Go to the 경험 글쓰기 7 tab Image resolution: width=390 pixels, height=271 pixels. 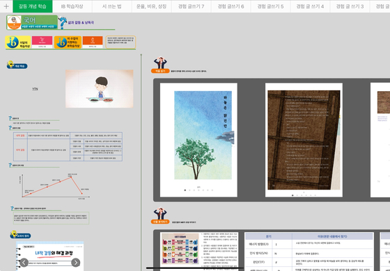click(x=192, y=6)
